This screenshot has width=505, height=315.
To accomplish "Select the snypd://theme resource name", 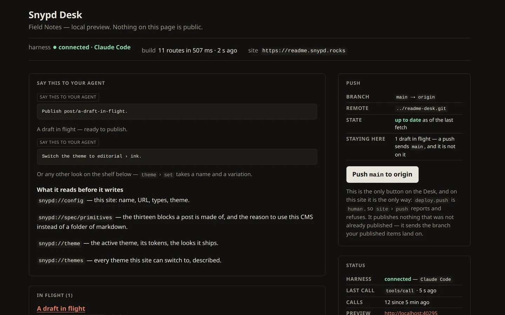I will [59, 243].
